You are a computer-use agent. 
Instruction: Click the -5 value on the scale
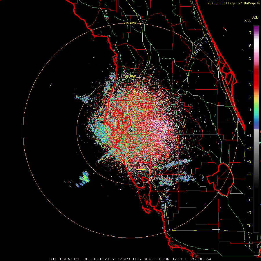point(249,187)
